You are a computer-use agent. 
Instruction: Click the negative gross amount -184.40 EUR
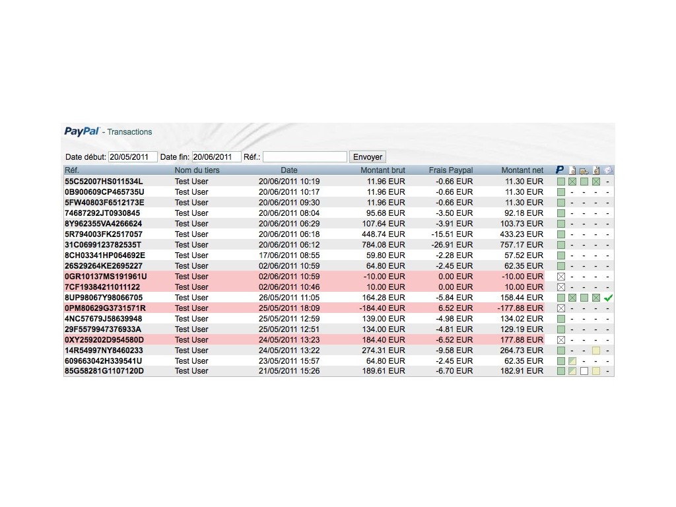pyautogui.click(x=382, y=308)
